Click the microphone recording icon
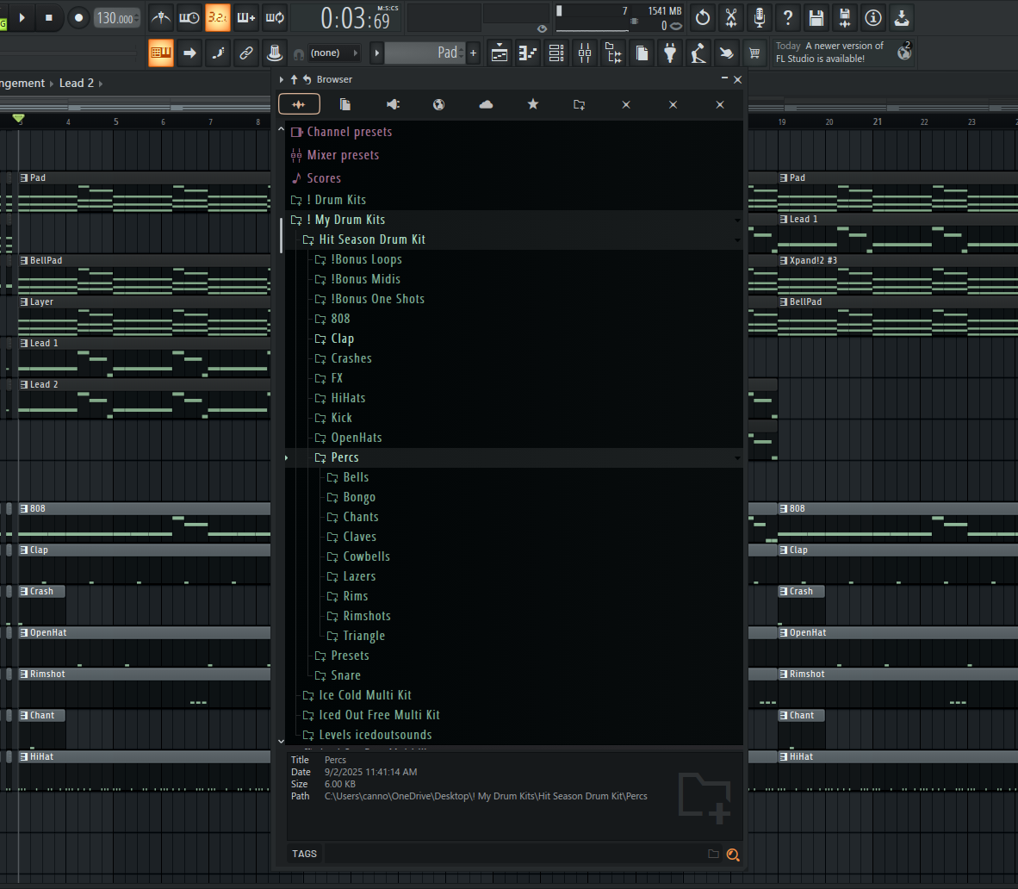The width and height of the screenshot is (1018, 889). 759,17
